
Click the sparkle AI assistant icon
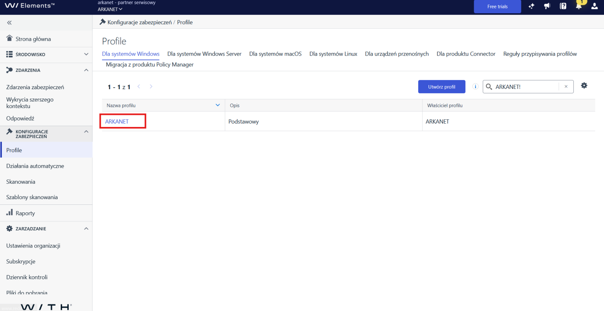point(532,6)
